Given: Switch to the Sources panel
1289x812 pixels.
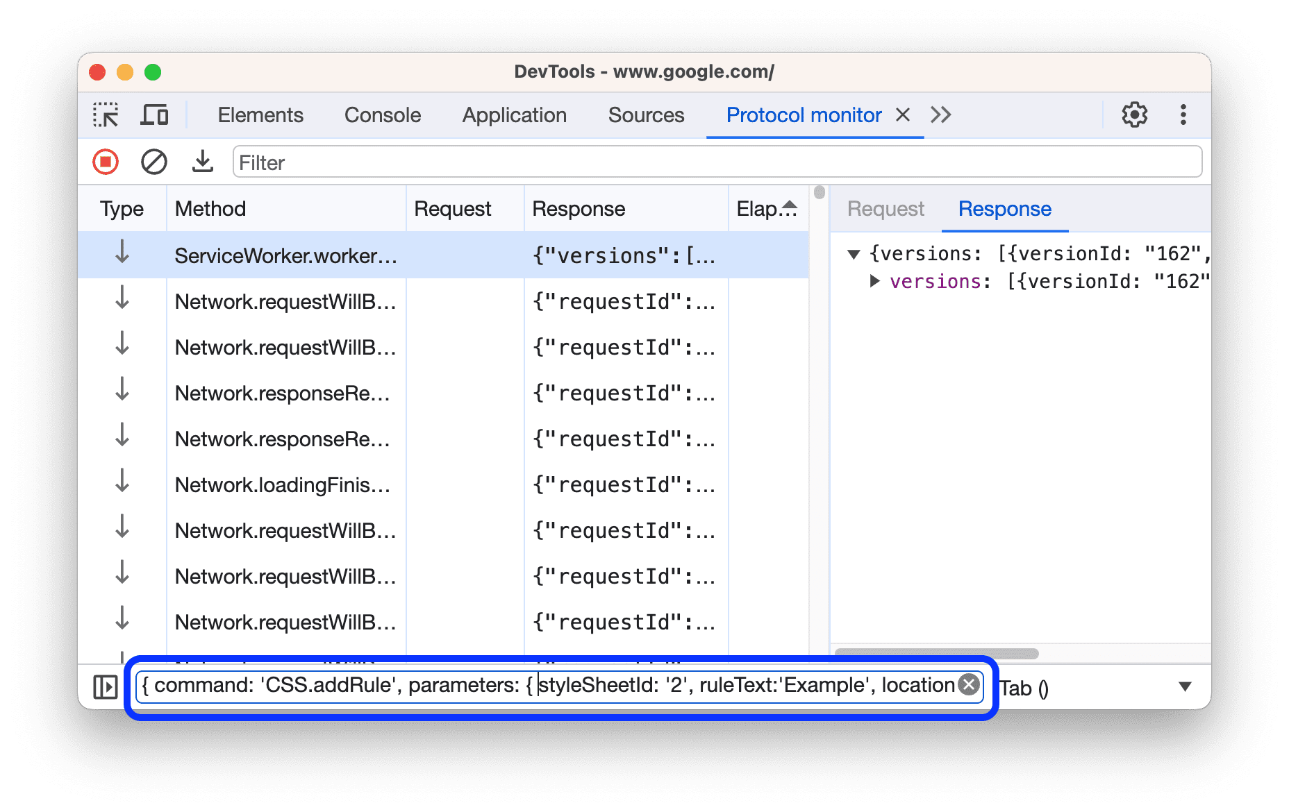Looking at the screenshot, I should click(x=645, y=115).
